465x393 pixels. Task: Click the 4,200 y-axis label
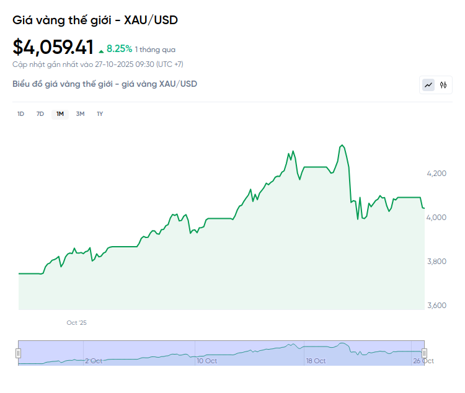pyautogui.click(x=438, y=173)
